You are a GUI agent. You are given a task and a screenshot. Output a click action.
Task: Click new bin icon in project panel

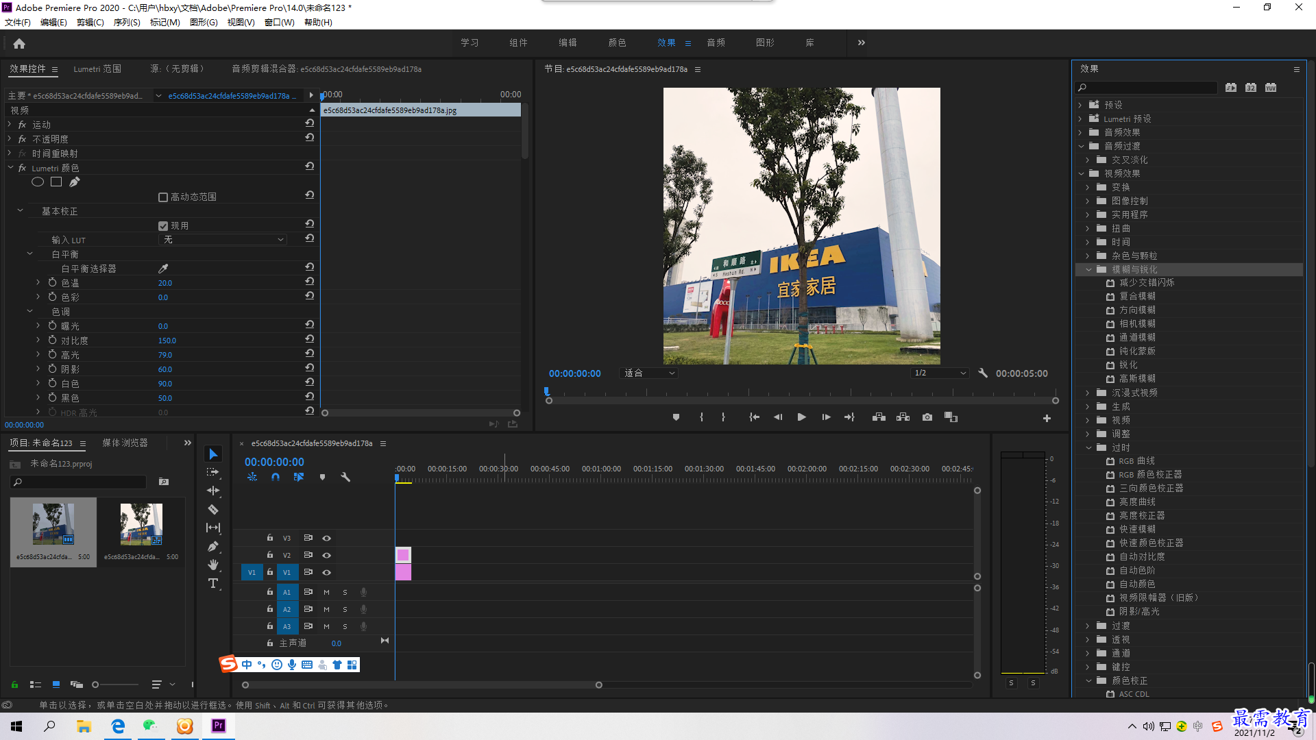tap(164, 482)
